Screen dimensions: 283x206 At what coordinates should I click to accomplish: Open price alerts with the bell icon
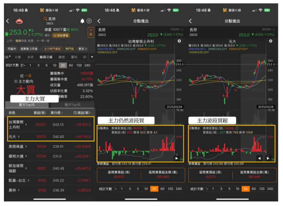[x=82, y=21]
